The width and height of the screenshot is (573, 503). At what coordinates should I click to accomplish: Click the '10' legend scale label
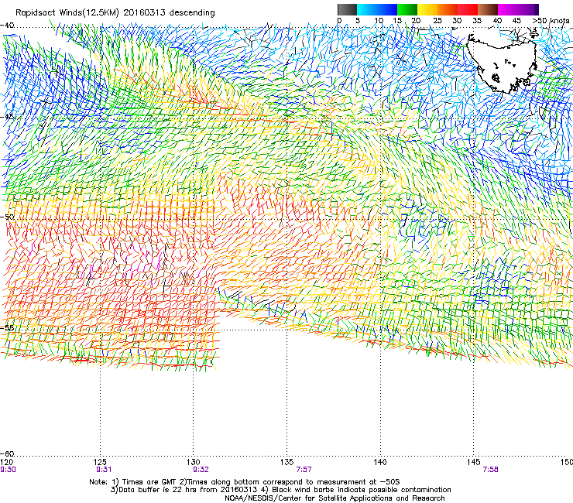379,21
